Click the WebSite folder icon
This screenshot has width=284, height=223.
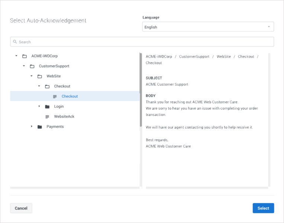pos(40,77)
